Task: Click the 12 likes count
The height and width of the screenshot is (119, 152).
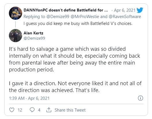Action: 20,110
